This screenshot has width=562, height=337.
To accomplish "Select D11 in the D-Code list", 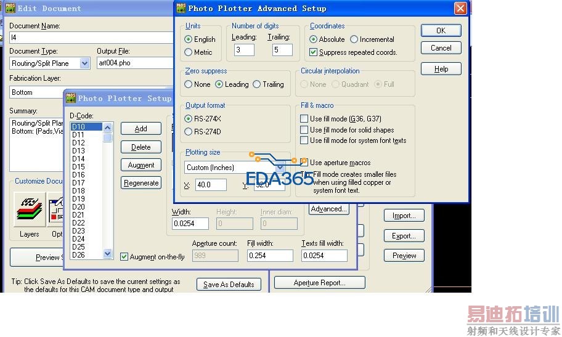I will [86, 135].
